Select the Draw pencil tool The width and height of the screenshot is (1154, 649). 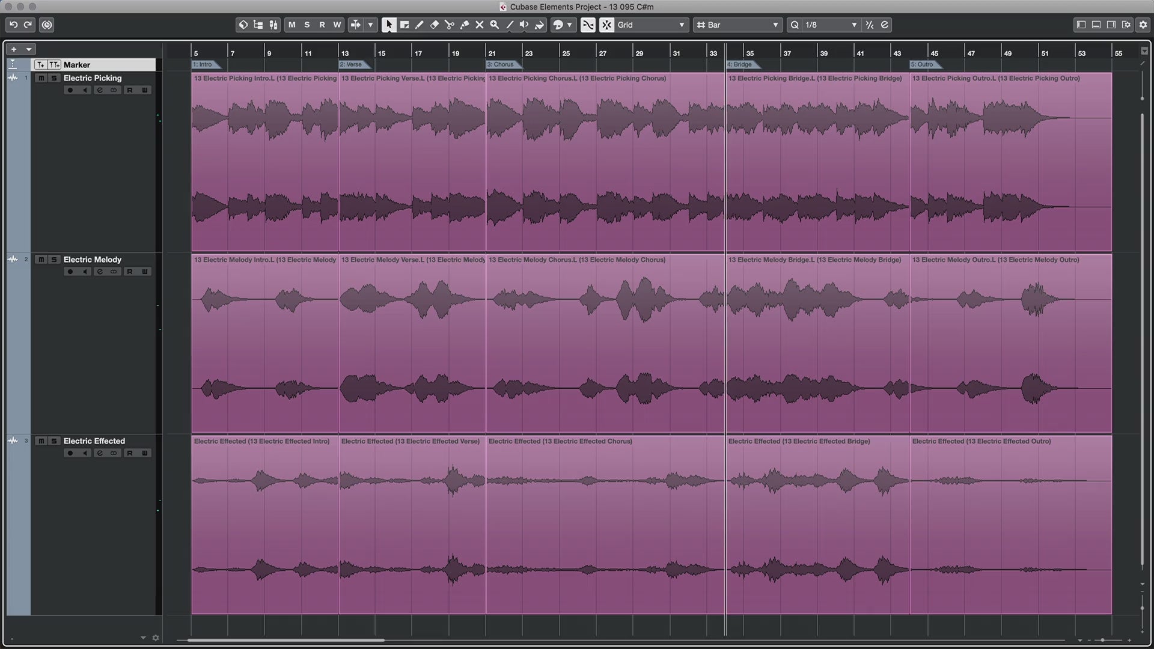tap(420, 25)
